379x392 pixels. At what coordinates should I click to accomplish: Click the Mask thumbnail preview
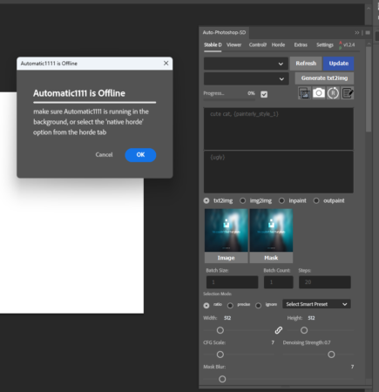271,230
